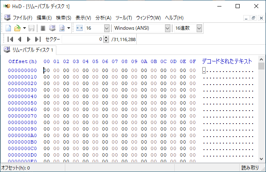Open the ヘルプ(H) menu
The width and height of the screenshot is (266, 172).
click(174, 18)
